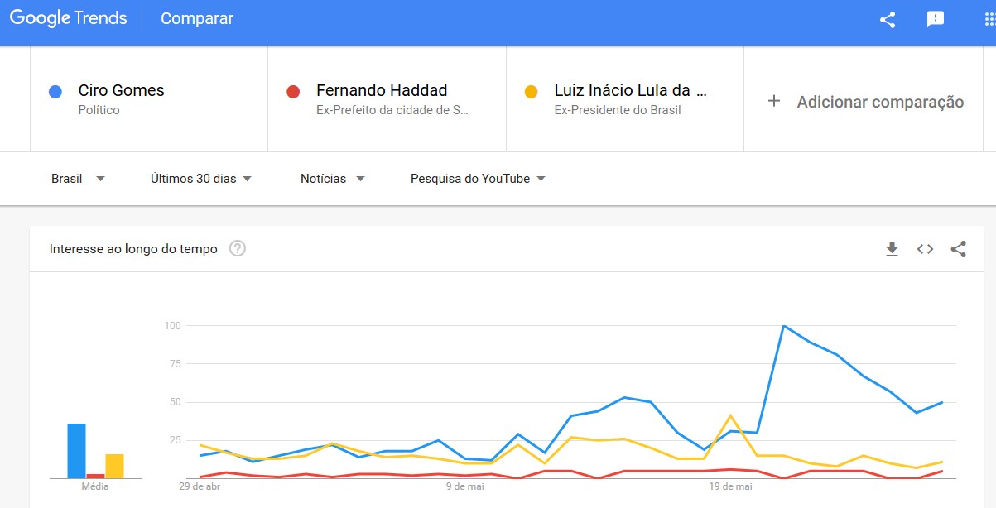Viewport: 996px width, 508px height.
Task: Click the blue dot beside Ciro Gomes
Action: tap(55, 92)
